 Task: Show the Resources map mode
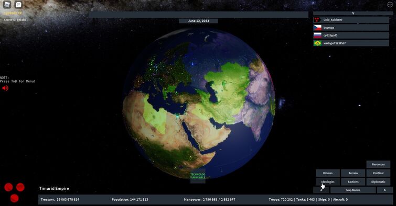(x=378, y=164)
